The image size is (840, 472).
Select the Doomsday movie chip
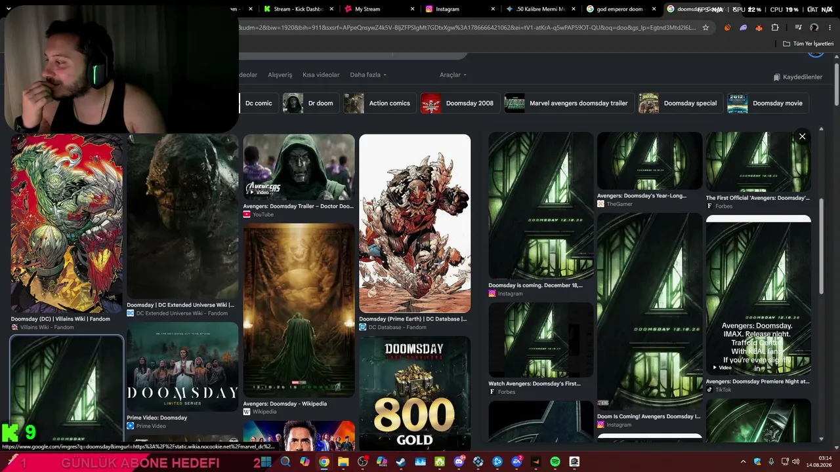[767, 103]
